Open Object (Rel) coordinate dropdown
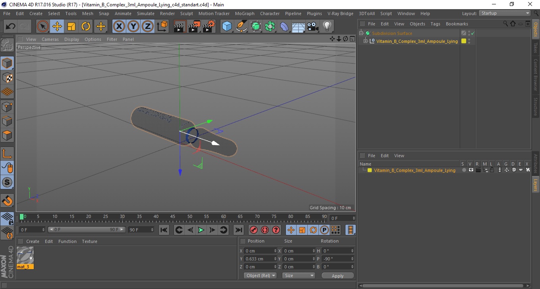Screen dimensions: 540x289 260,276
